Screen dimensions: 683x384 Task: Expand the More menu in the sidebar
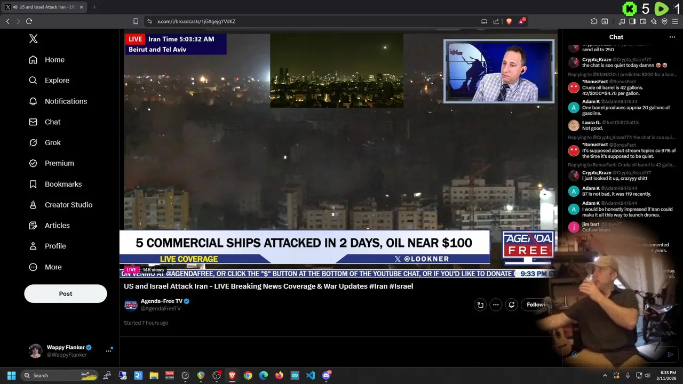pos(45,267)
